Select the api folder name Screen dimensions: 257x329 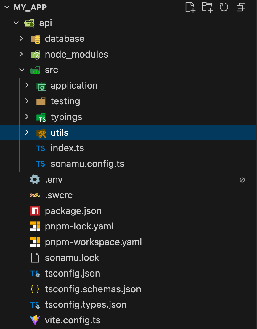click(x=46, y=23)
